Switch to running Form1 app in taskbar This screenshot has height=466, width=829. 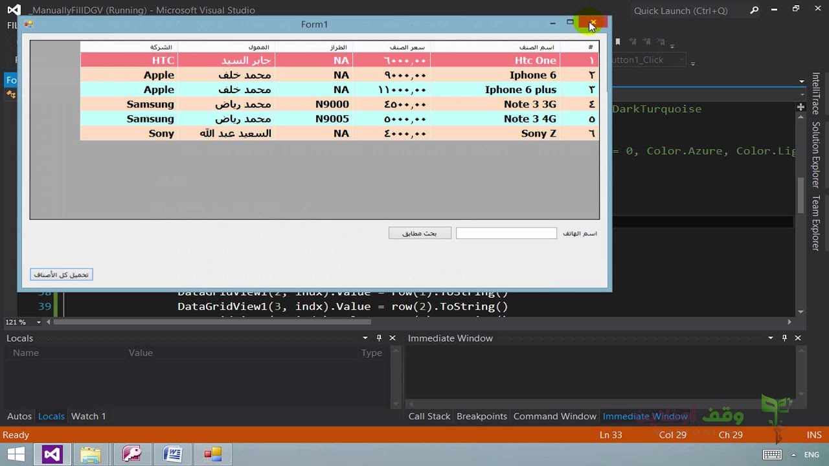(x=212, y=454)
